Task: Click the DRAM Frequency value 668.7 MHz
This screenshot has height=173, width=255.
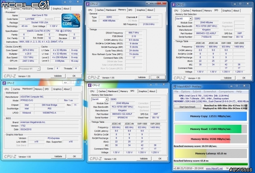Action: [x=133, y=33]
